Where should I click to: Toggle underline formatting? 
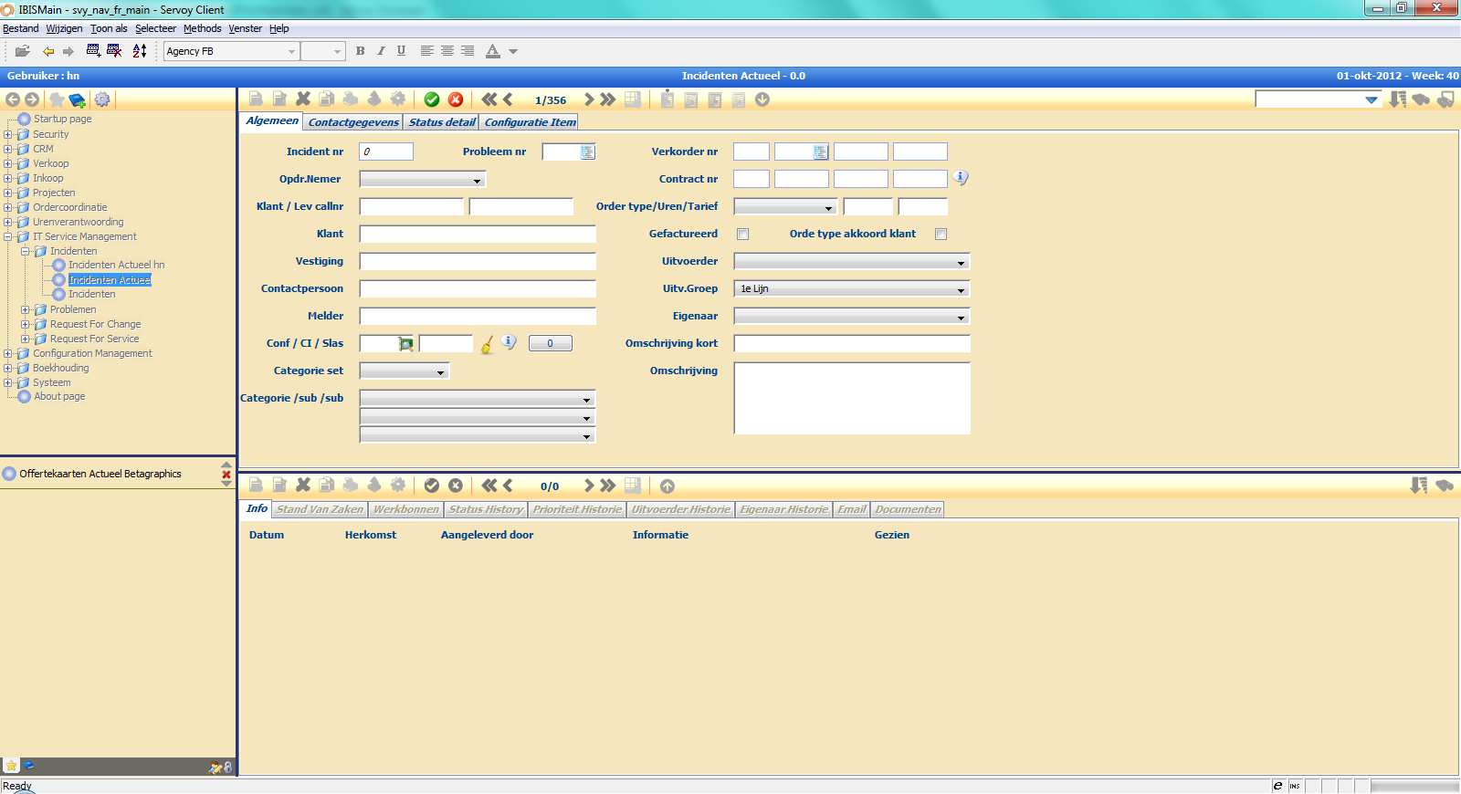click(x=401, y=51)
